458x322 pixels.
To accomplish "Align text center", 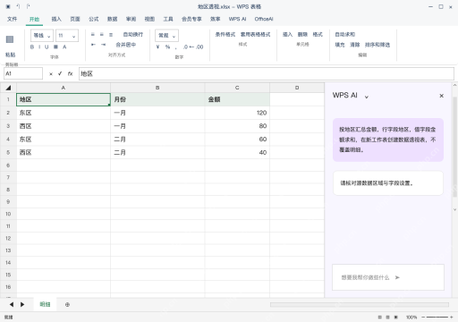I will pos(102,35).
